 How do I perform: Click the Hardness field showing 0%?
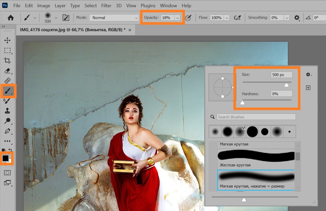pyautogui.click(x=281, y=94)
